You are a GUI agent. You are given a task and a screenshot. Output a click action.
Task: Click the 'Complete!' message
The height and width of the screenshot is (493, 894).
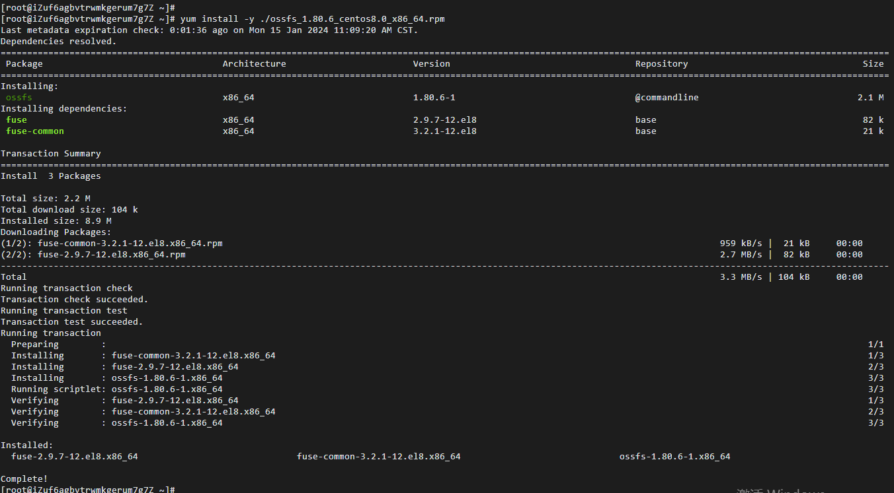click(x=24, y=478)
